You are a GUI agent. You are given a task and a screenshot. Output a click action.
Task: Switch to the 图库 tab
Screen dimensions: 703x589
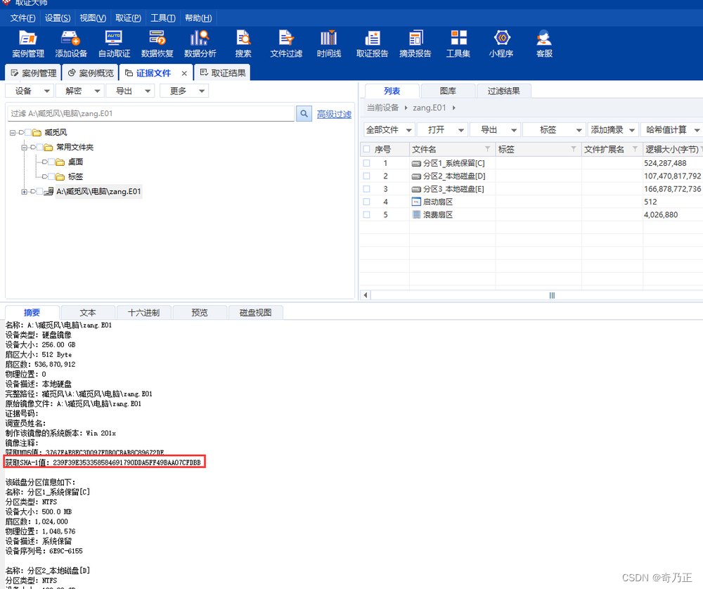coord(448,91)
